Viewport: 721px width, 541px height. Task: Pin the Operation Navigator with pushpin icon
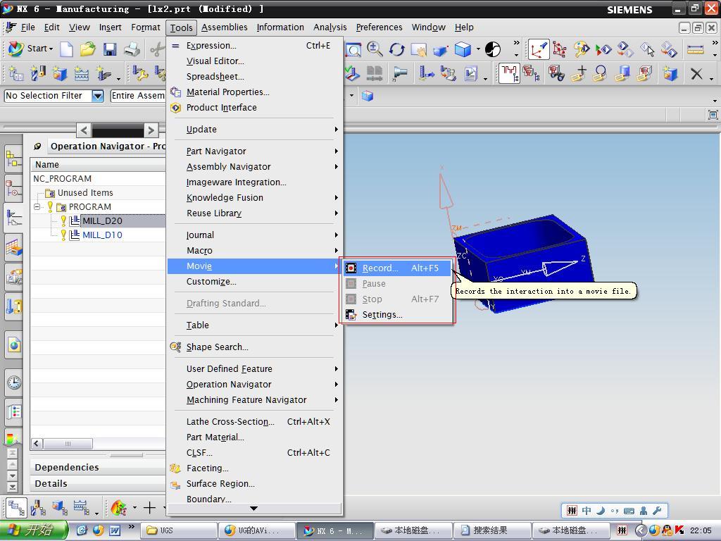coord(37,147)
